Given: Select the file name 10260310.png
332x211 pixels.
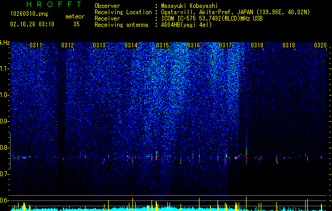Looking at the screenshot, I should click(30, 14).
